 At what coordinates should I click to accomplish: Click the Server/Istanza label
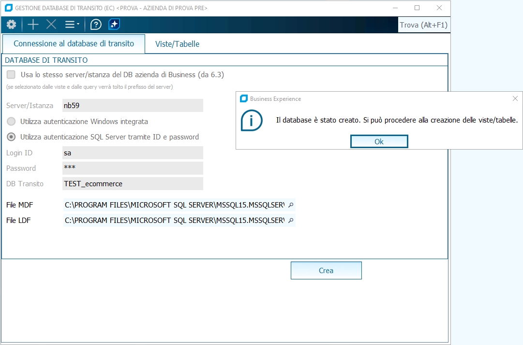click(x=30, y=106)
